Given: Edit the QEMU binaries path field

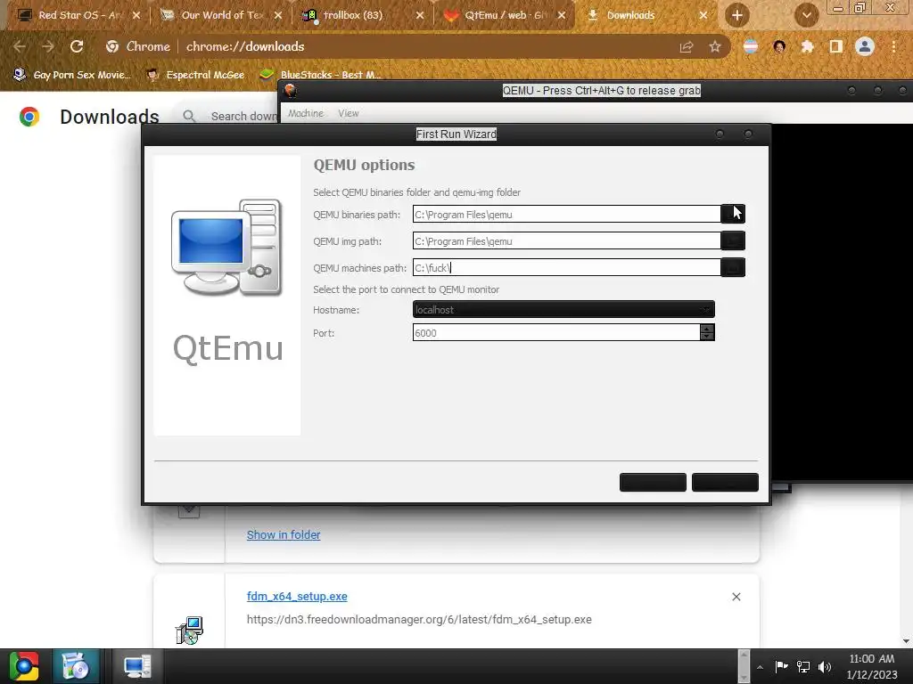Looking at the screenshot, I should coord(566,214).
